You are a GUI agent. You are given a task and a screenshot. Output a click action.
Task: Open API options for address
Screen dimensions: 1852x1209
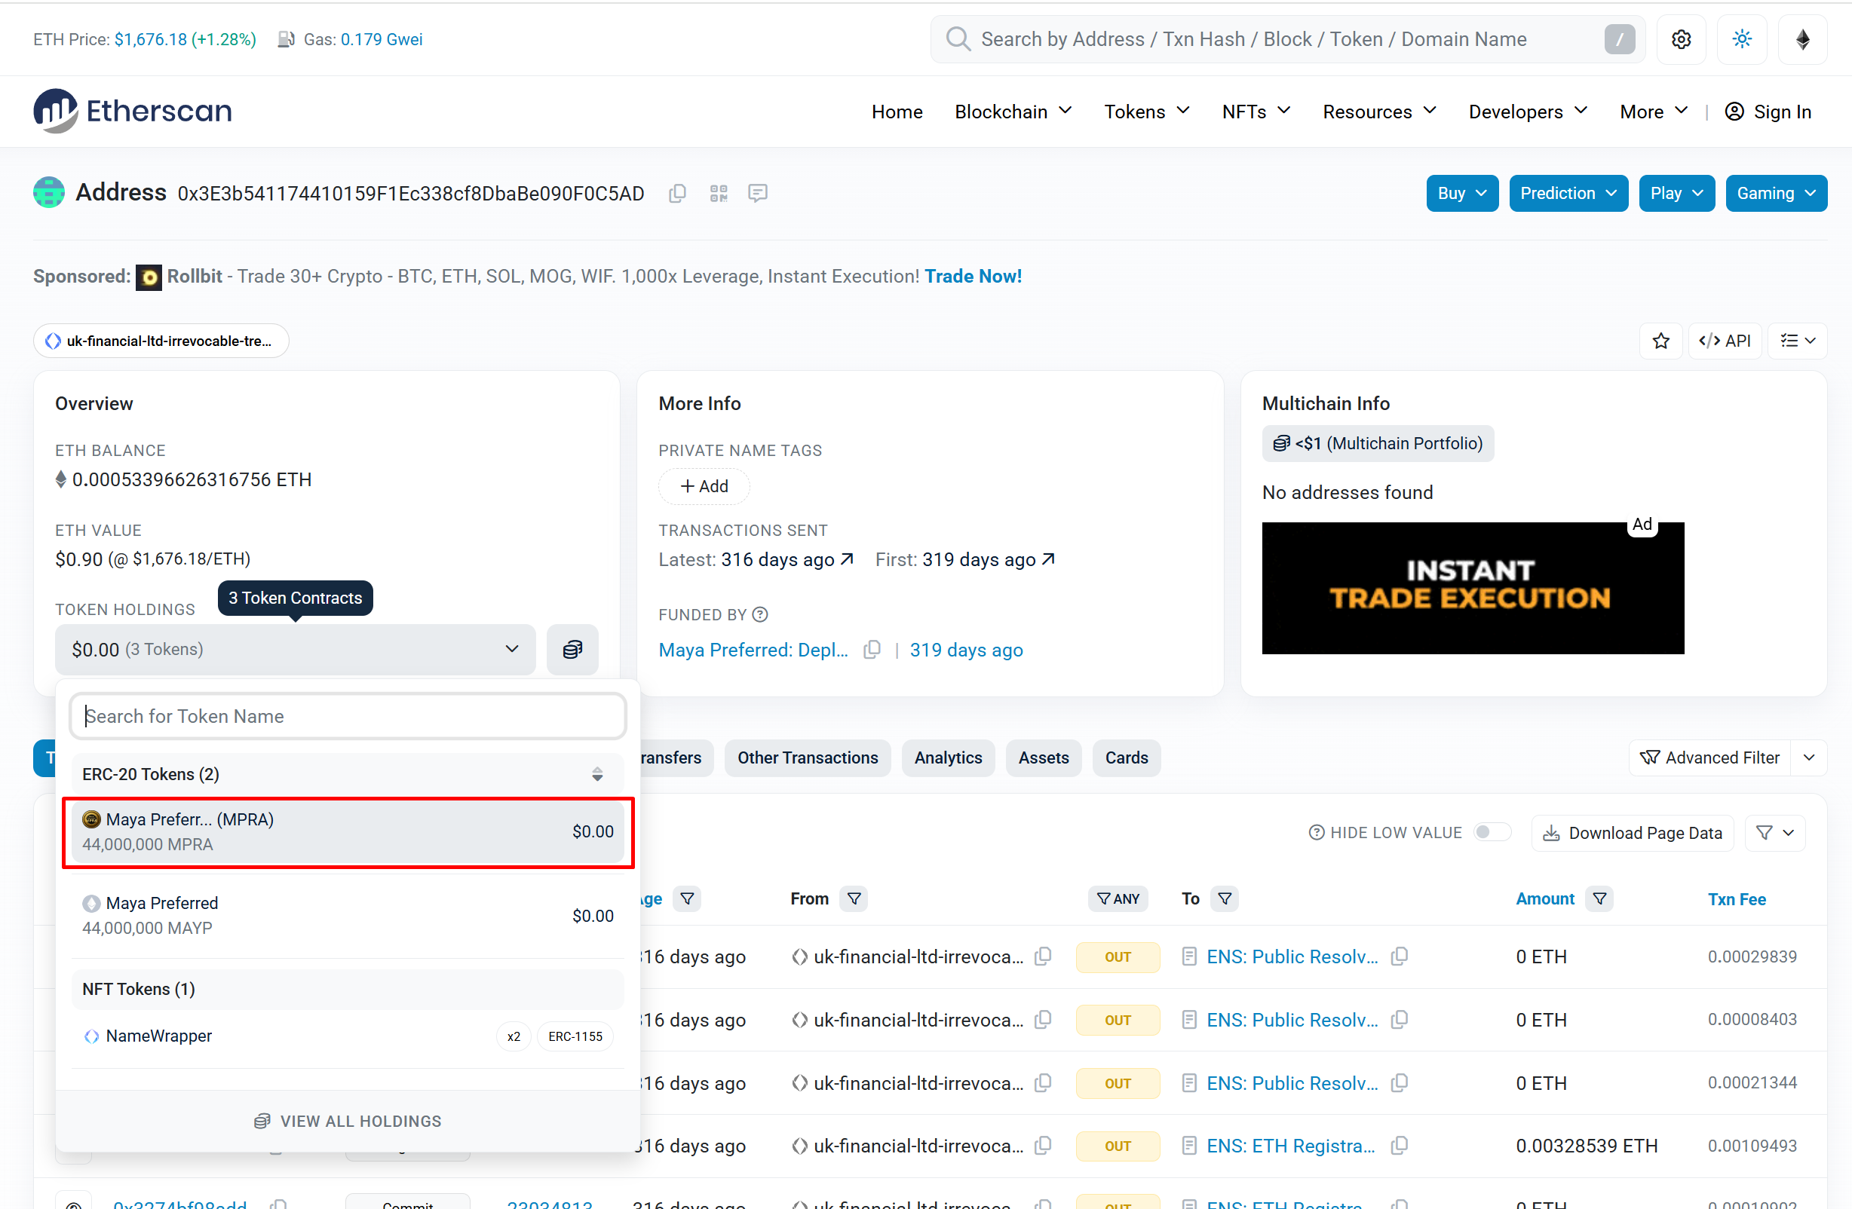[1725, 341]
